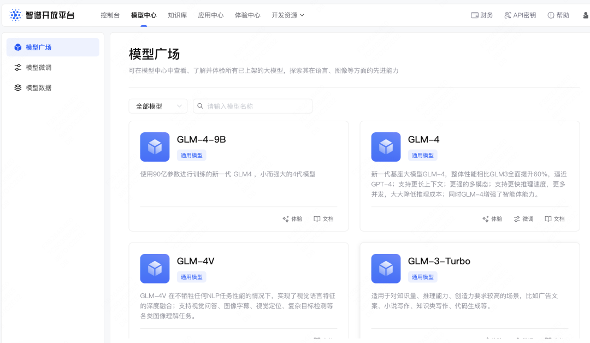Open 文档 link on GLM-4 card

point(554,219)
